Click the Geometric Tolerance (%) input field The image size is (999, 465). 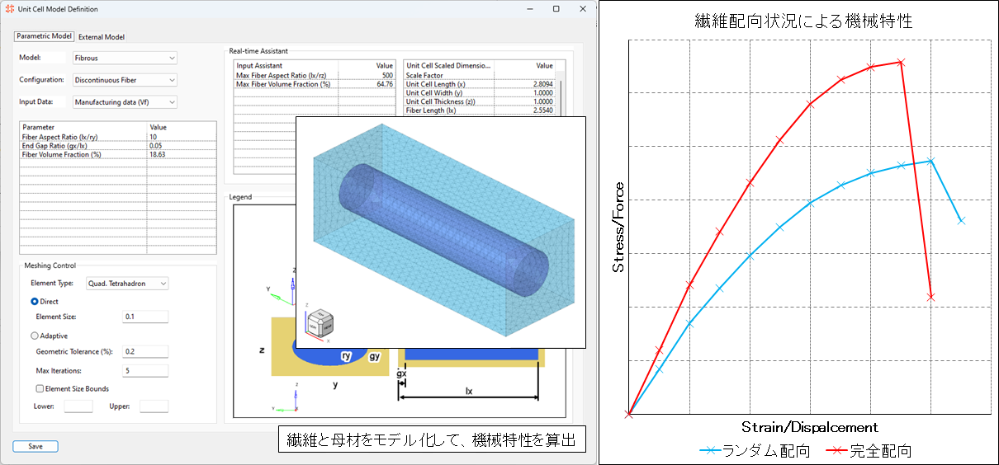[145, 351]
